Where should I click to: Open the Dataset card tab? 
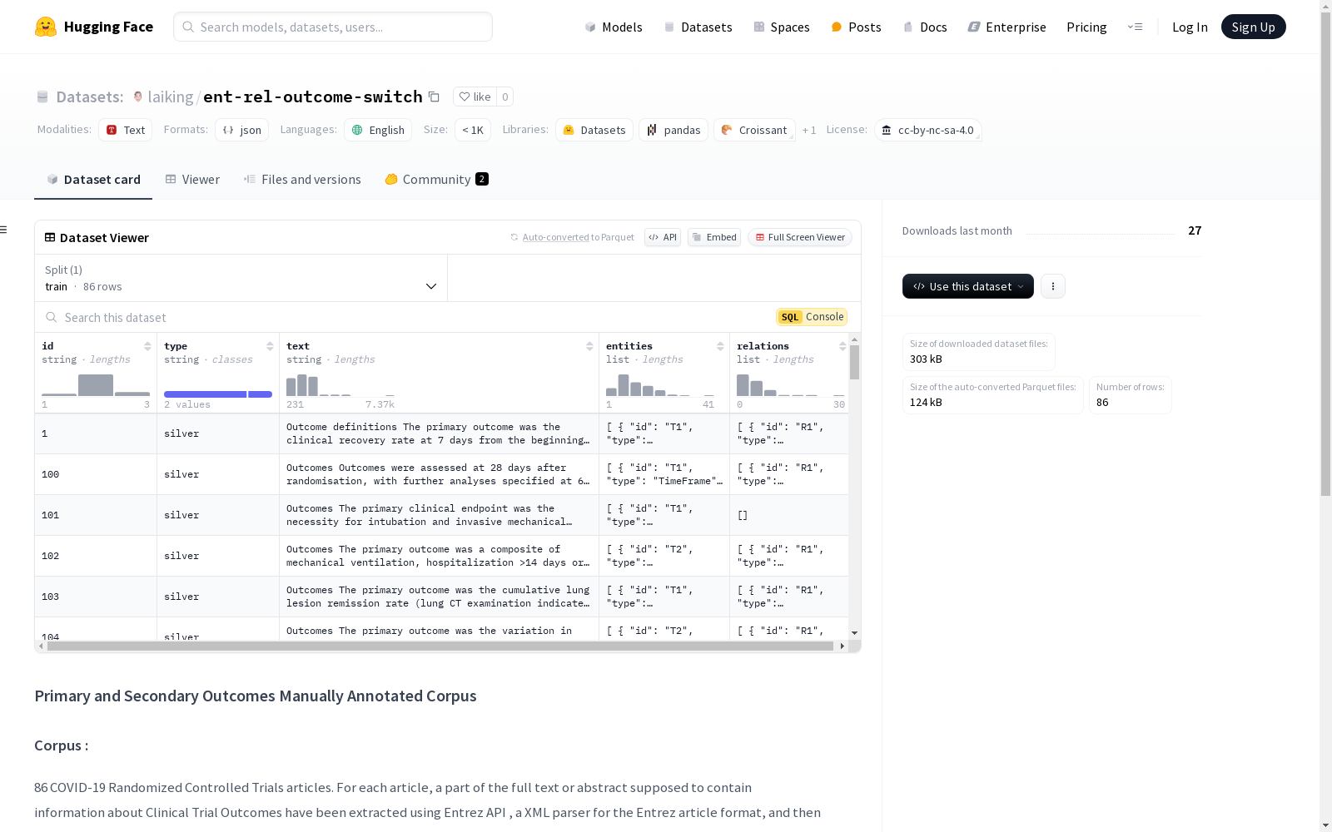93,179
